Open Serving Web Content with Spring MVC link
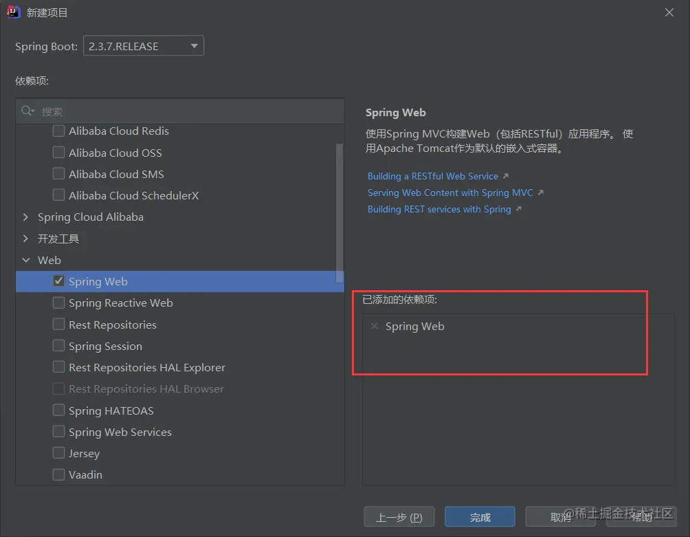This screenshot has width=690, height=537. click(x=450, y=193)
